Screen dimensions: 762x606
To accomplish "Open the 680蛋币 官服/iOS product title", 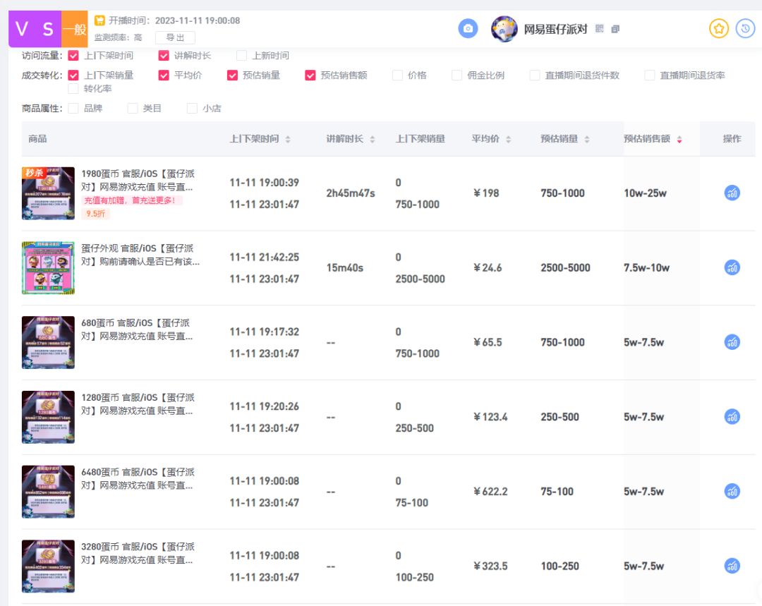I will click(x=137, y=329).
